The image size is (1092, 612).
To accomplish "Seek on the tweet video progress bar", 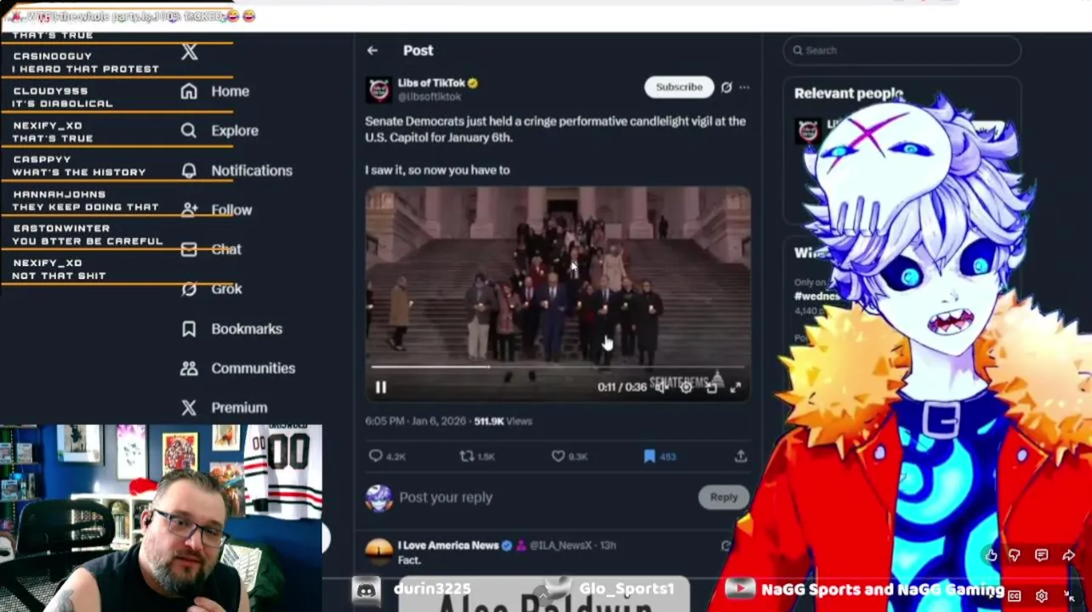I will [x=558, y=367].
